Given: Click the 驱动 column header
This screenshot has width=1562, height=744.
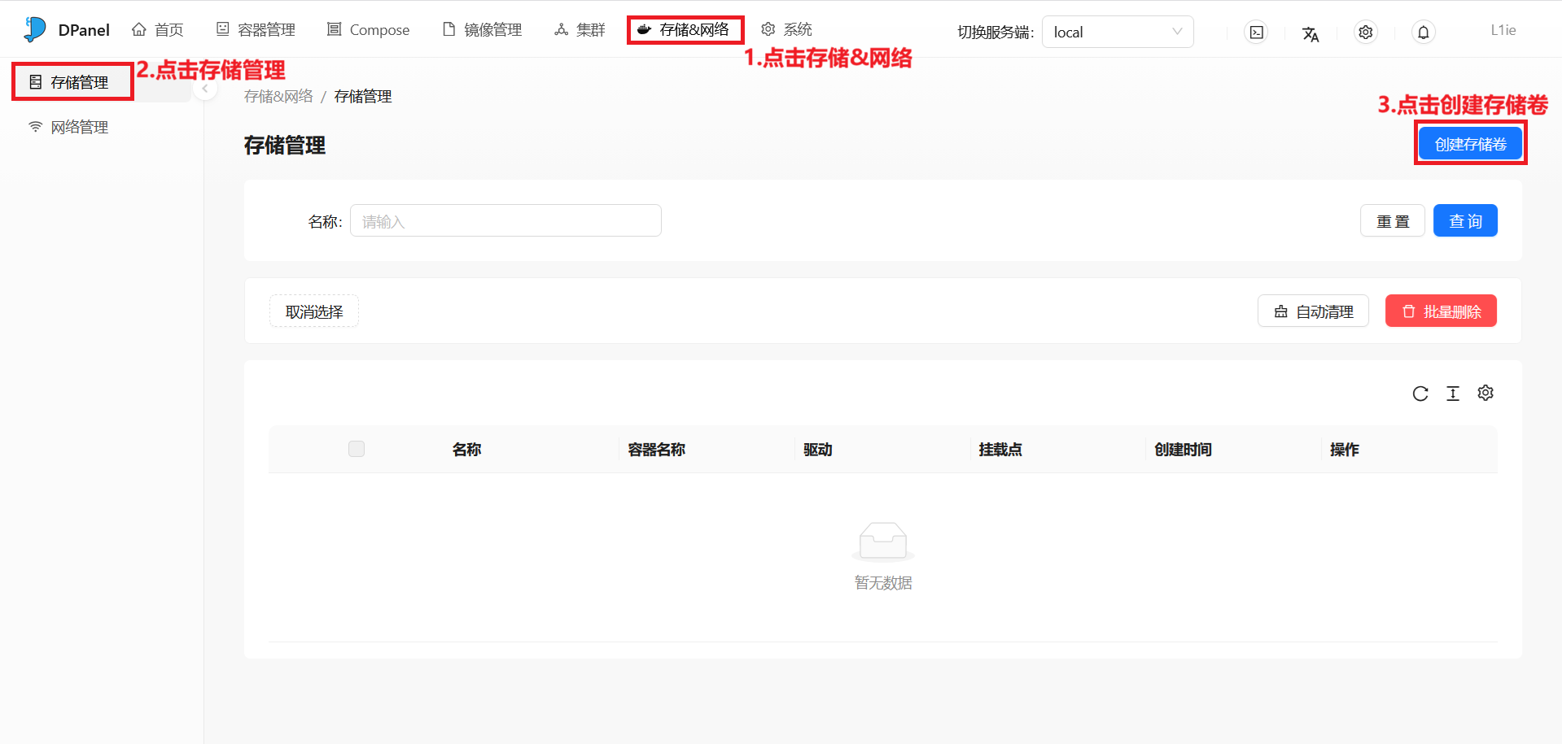Looking at the screenshot, I should point(817,450).
